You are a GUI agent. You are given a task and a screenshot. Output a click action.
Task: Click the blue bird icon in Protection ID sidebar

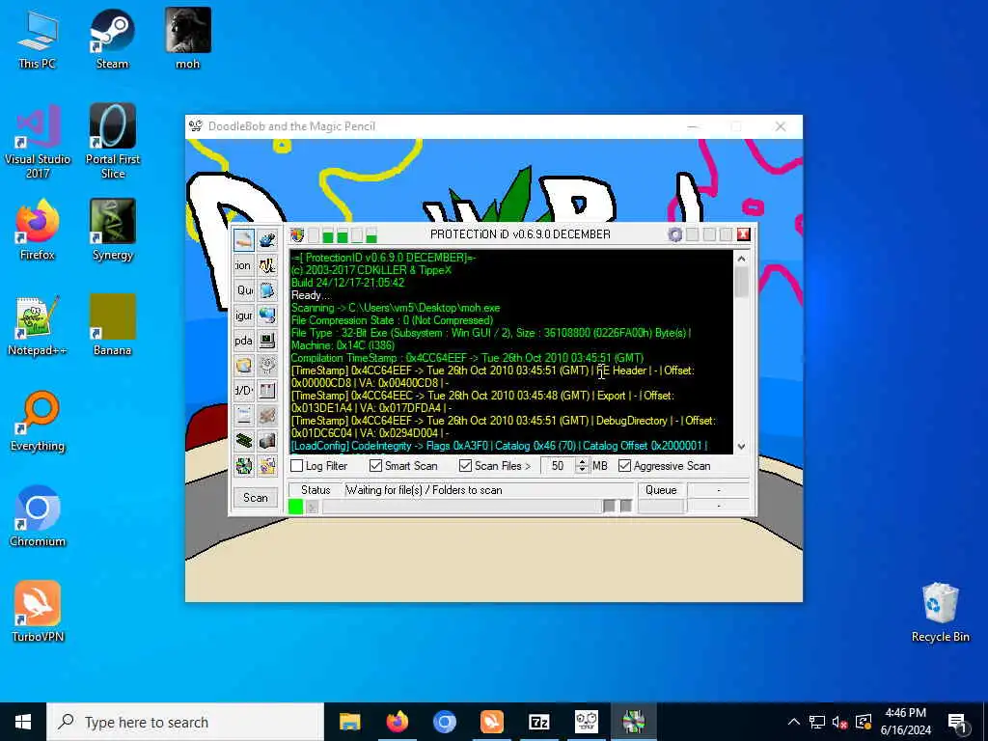click(x=267, y=240)
